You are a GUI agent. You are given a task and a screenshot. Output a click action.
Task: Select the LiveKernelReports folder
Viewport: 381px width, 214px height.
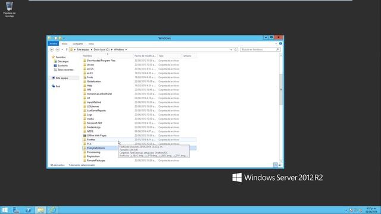click(x=96, y=111)
